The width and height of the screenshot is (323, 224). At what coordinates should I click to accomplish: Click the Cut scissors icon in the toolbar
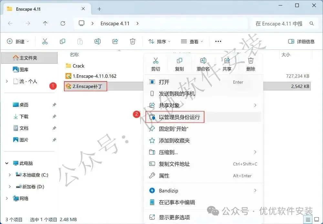[45, 41]
